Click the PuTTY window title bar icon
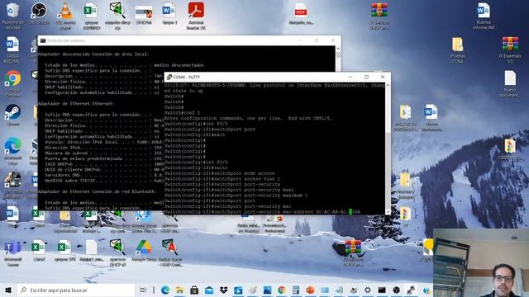 pos(169,77)
